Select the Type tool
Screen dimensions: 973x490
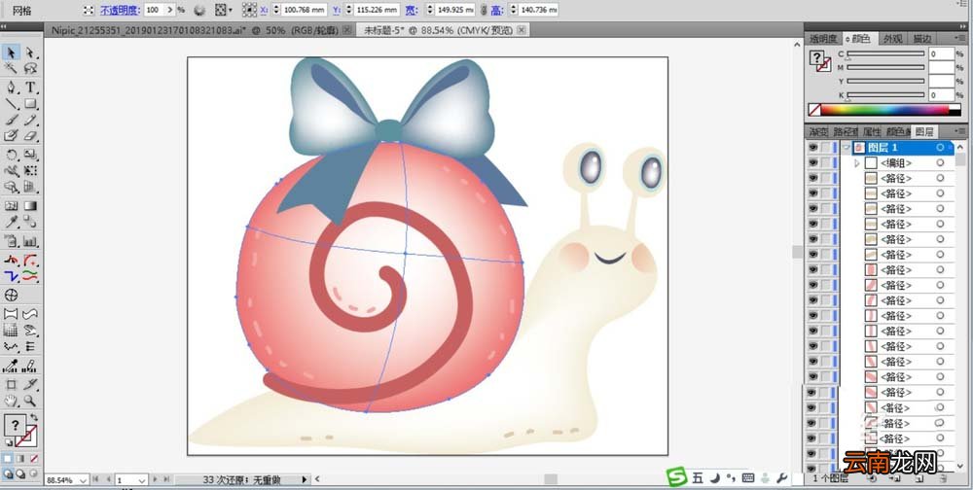coord(30,87)
